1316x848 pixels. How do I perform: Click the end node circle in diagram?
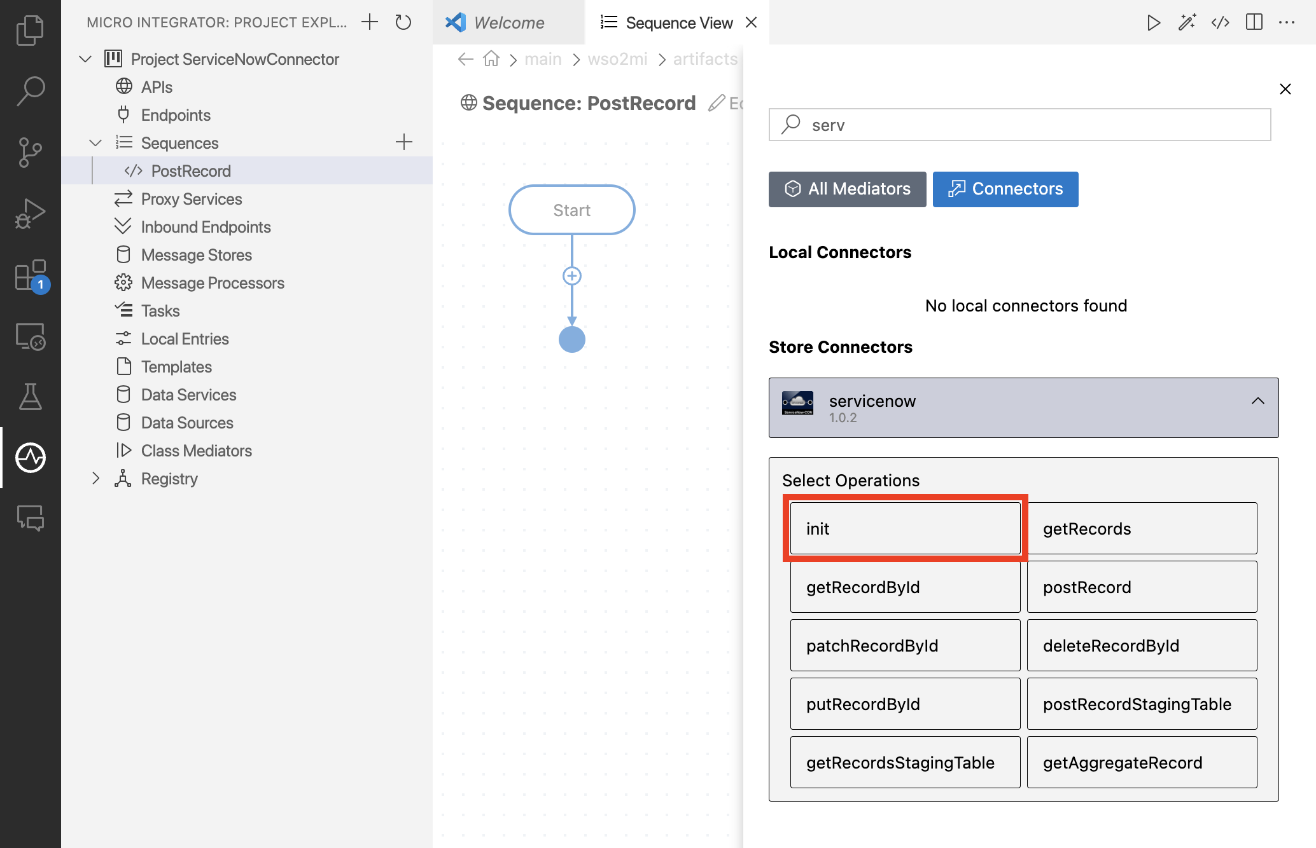coord(572,339)
